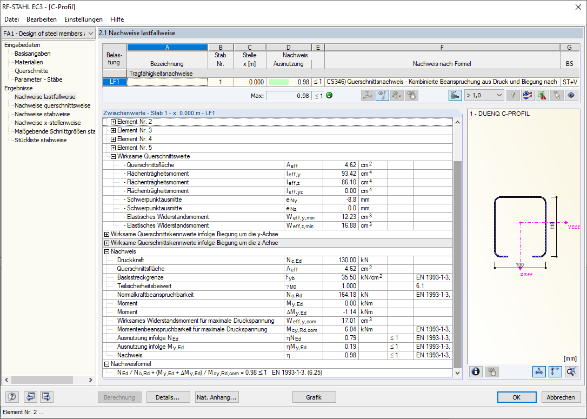Select Basisangaben in navigator tree

coord(32,54)
